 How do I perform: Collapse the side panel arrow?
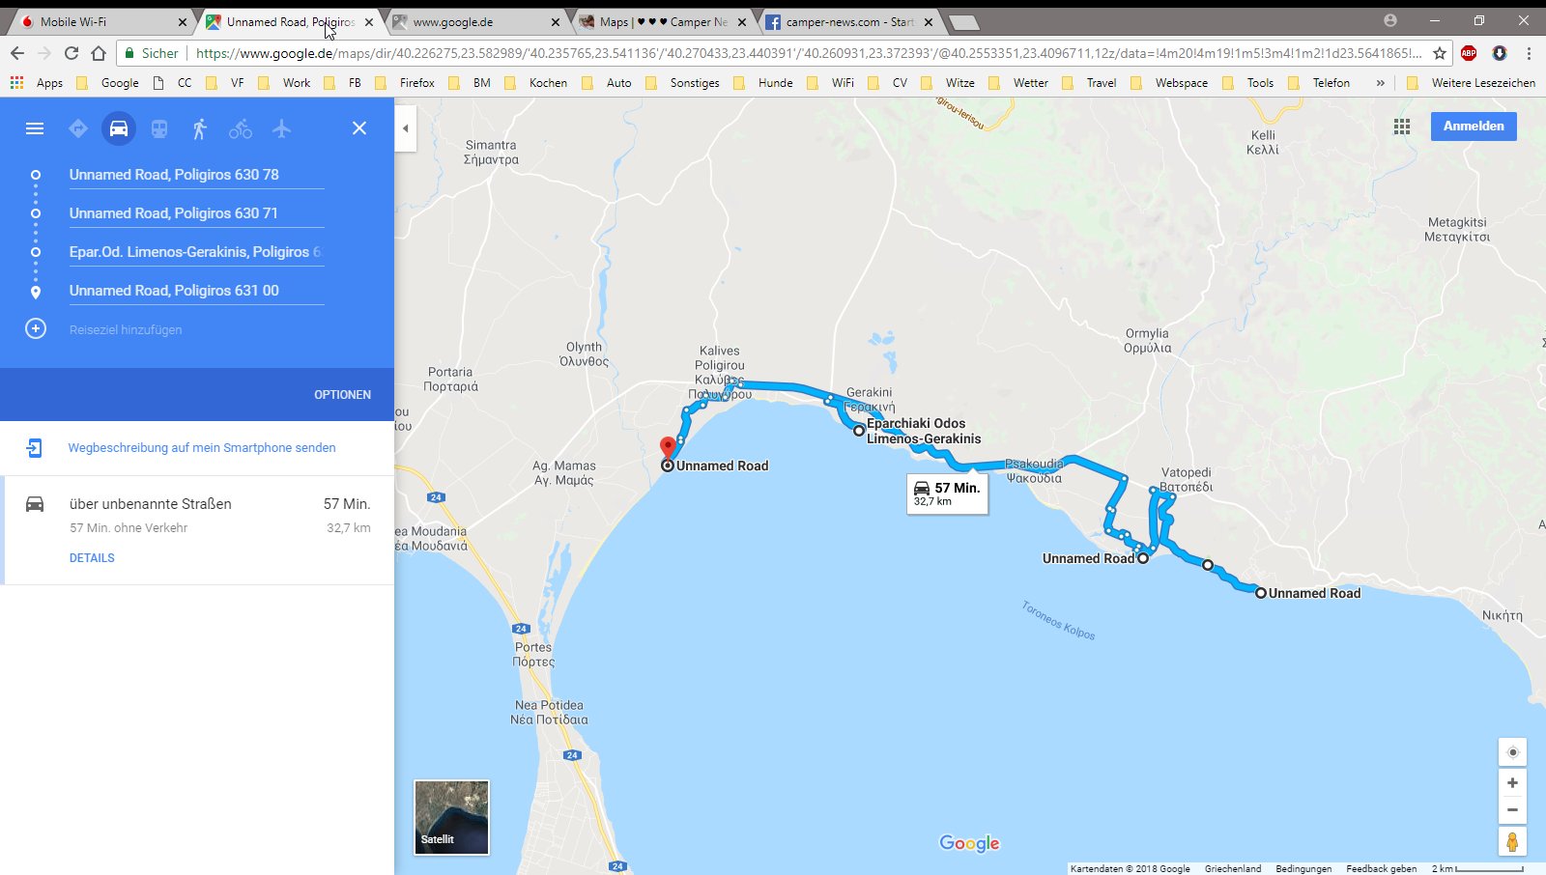tap(406, 128)
